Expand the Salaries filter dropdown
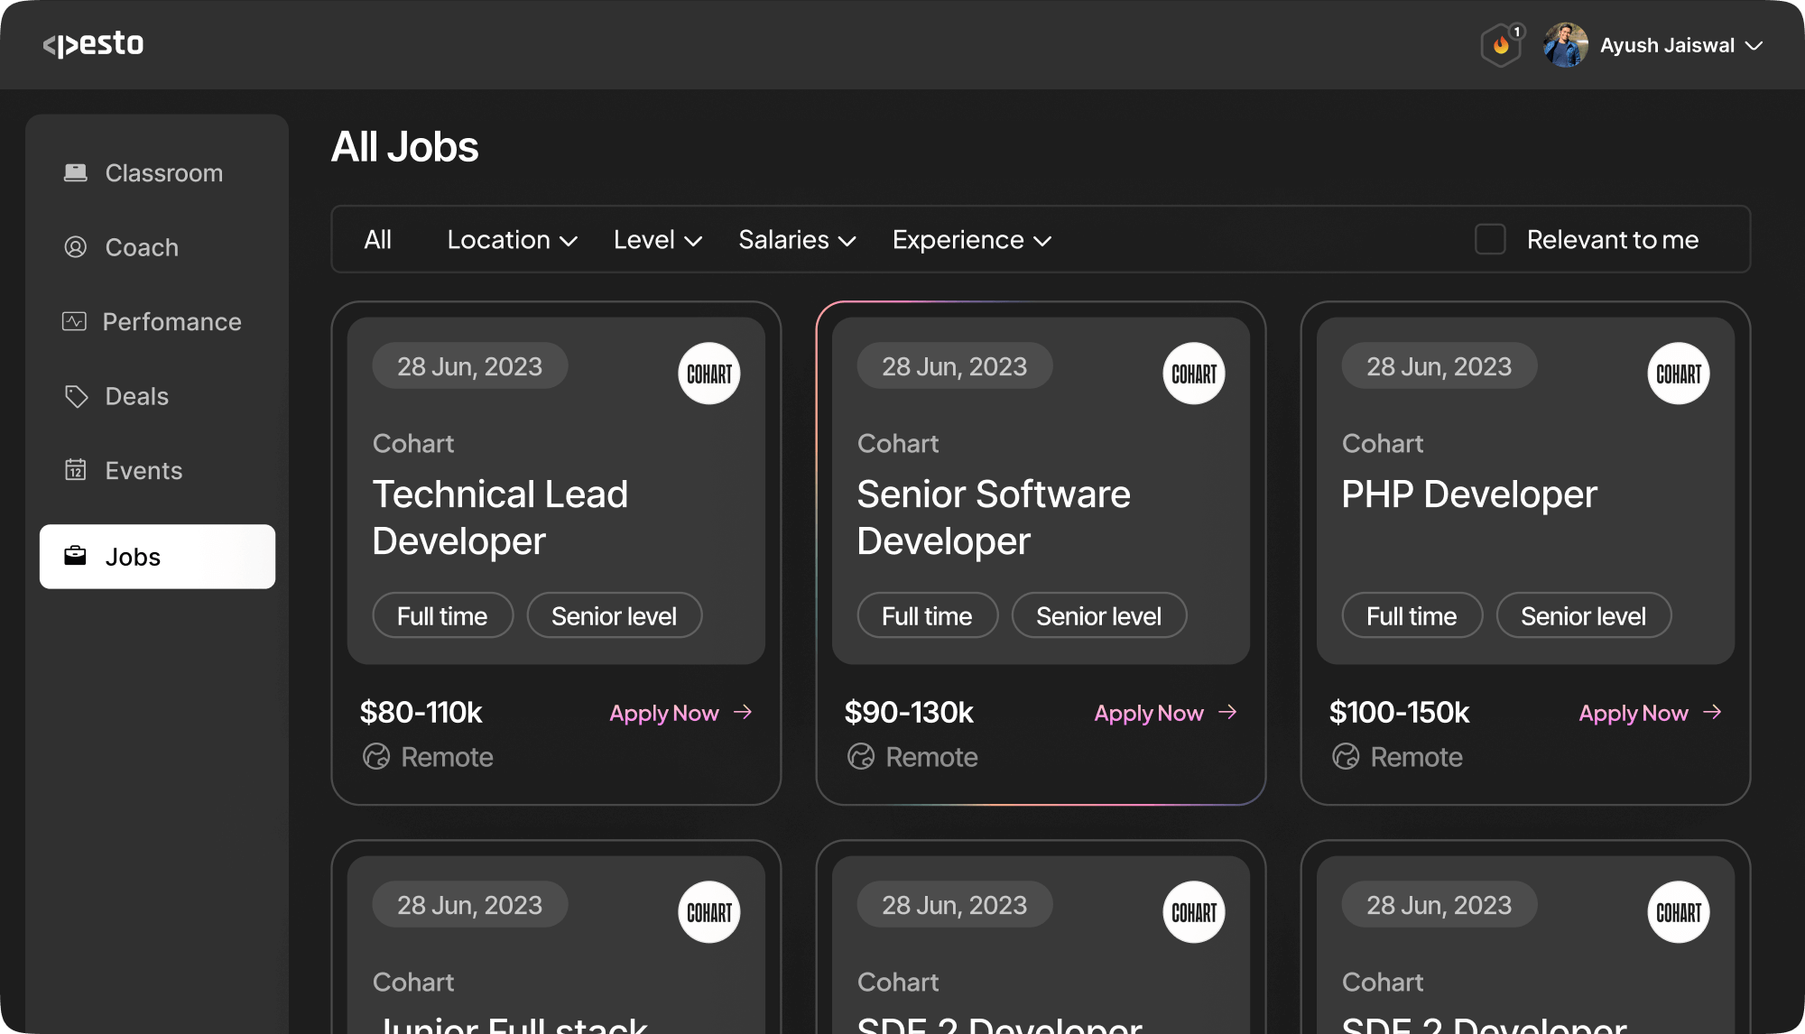This screenshot has width=1805, height=1034. 795,239
